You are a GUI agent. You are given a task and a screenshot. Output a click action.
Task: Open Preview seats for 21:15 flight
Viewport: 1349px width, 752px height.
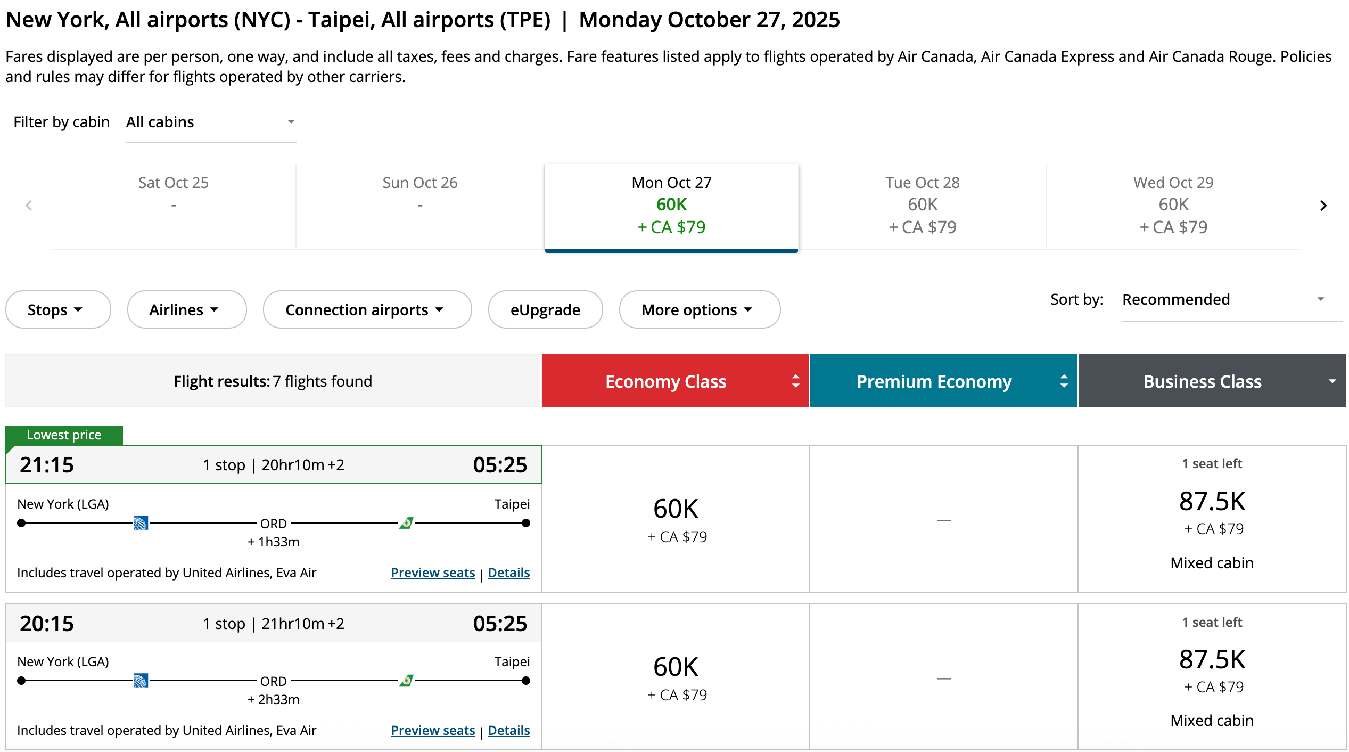click(x=433, y=573)
